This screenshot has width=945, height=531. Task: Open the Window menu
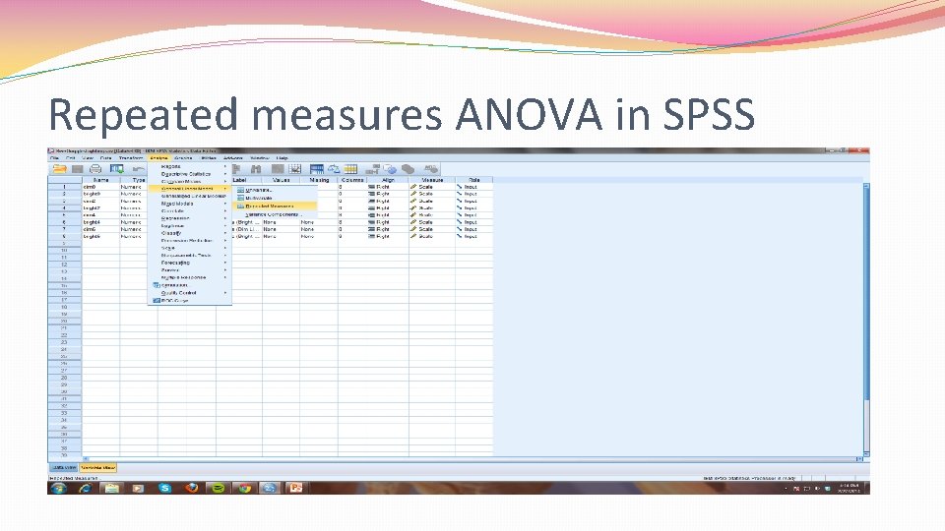[x=260, y=158]
